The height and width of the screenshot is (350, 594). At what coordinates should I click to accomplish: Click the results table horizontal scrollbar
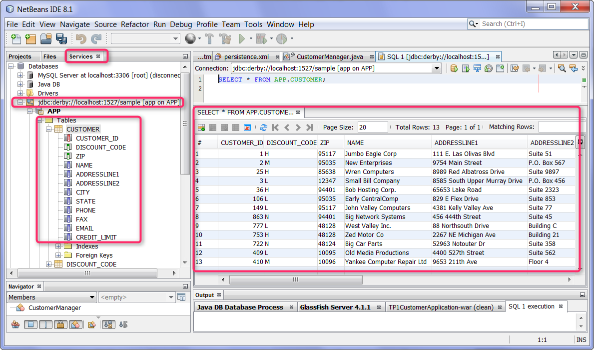tap(296, 280)
